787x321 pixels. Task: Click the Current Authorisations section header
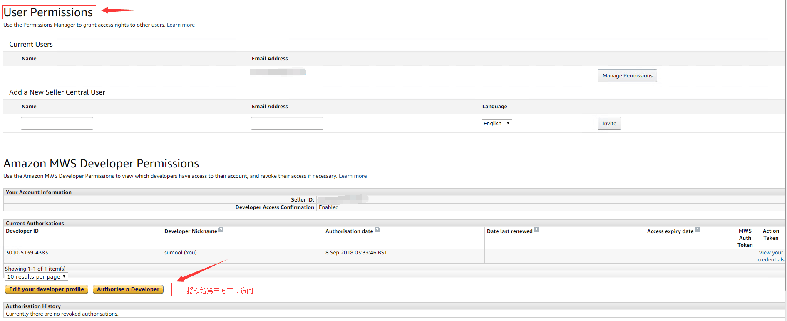(x=35, y=224)
